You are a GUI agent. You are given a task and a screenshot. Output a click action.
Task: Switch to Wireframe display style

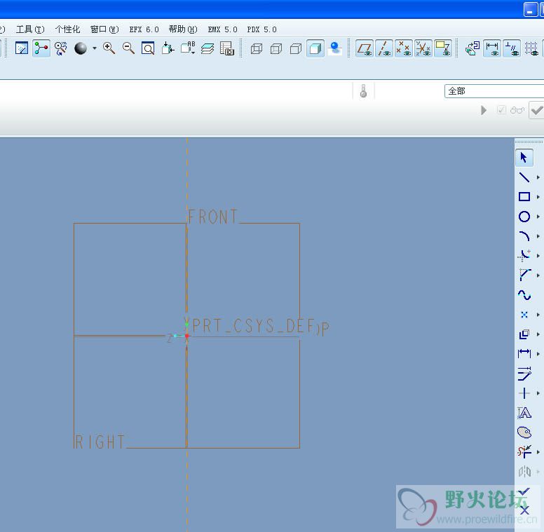coord(257,48)
